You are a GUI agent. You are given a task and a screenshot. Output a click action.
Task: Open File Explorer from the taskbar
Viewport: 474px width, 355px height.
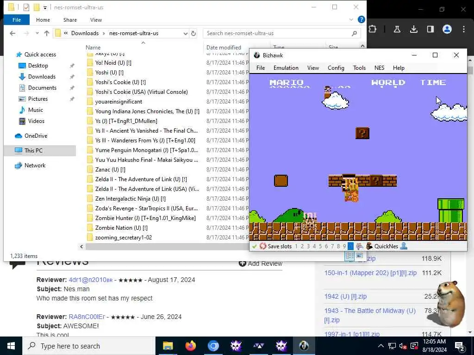(168, 346)
